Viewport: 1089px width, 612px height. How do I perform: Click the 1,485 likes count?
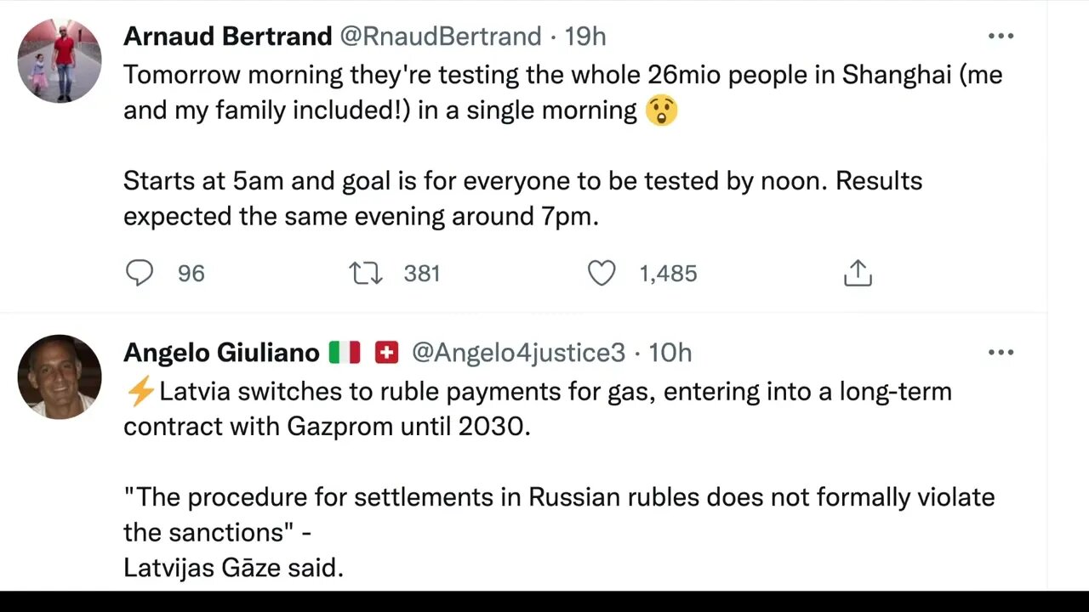click(x=668, y=273)
